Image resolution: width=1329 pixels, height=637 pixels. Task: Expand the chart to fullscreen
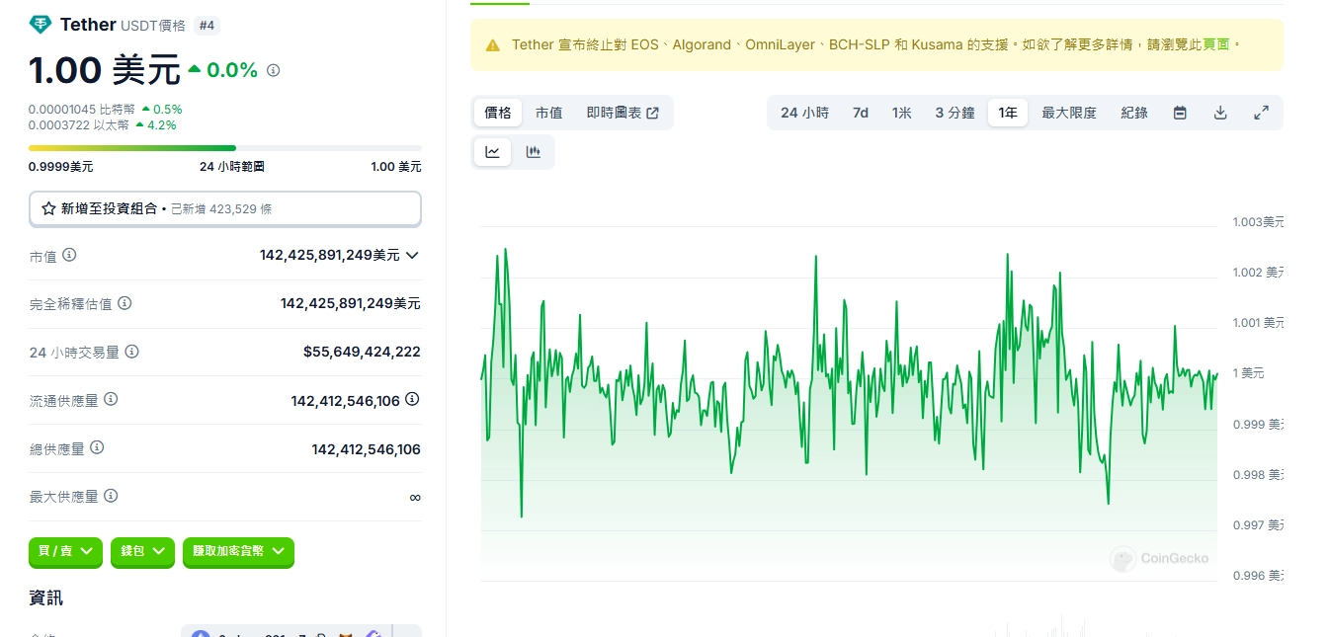1261,113
